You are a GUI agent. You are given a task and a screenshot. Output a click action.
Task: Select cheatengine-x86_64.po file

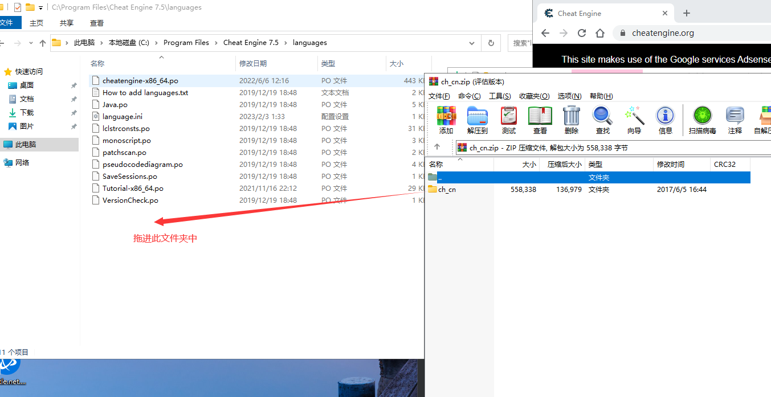point(140,81)
